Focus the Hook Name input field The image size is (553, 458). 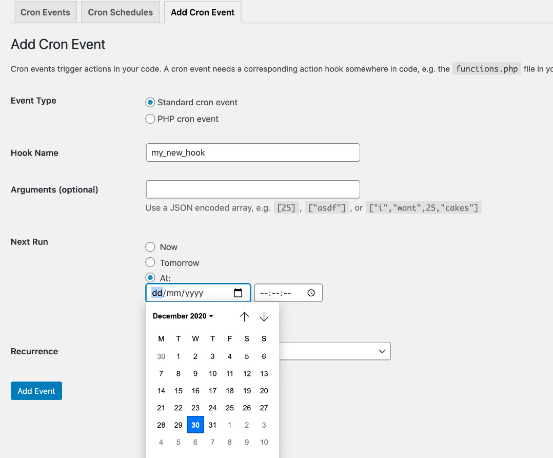[253, 152]
